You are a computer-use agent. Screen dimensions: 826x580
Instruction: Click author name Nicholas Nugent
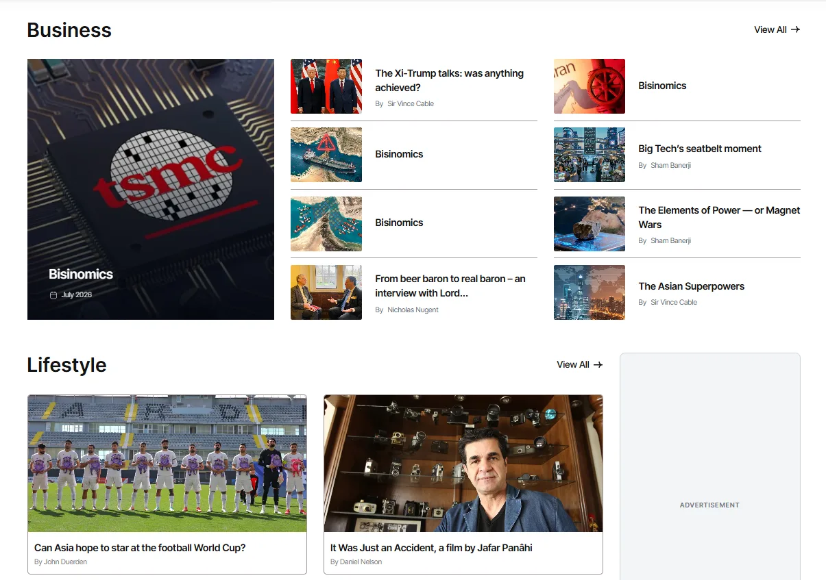(x=413, y=310)
